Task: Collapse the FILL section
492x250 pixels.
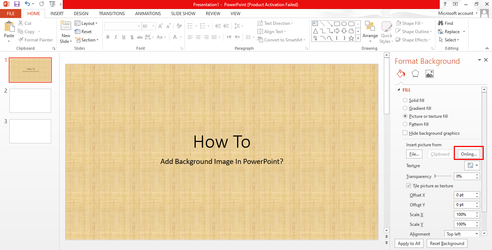Action: [x=399, y=90]
